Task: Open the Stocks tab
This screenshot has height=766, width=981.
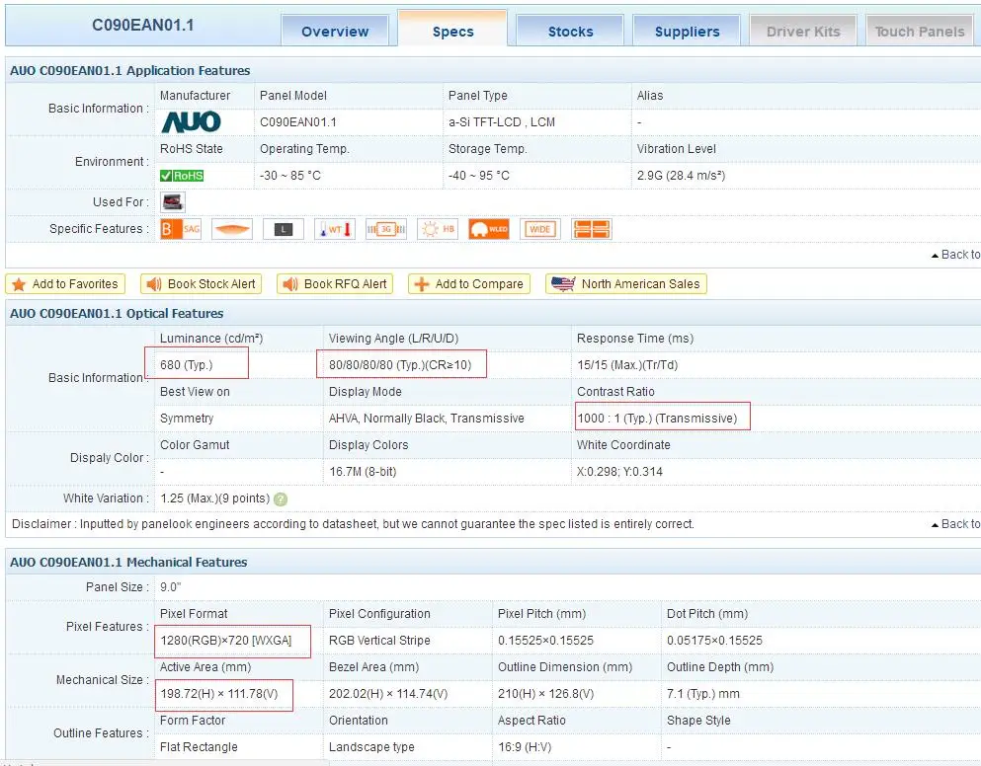Action: pyautogui.click(x=570, y=32)
